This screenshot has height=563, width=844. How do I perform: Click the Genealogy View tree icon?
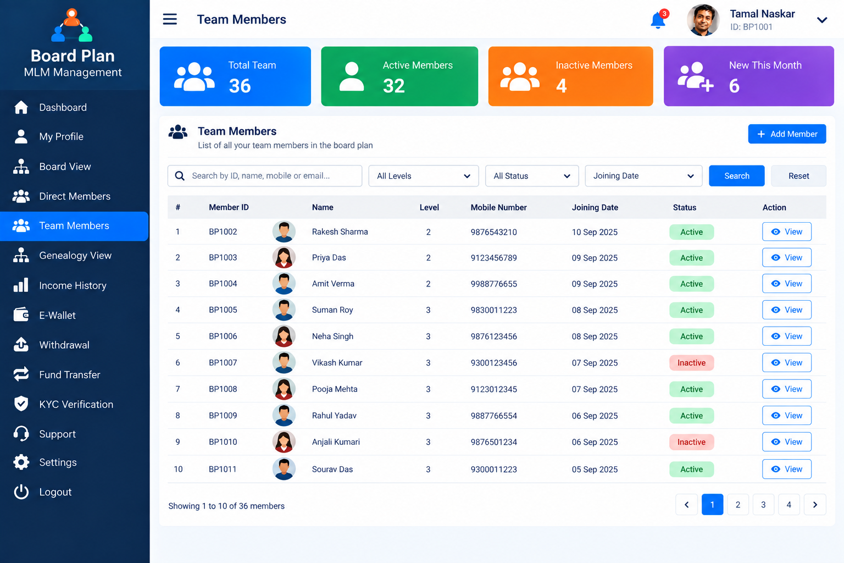[x=21, y=256]
